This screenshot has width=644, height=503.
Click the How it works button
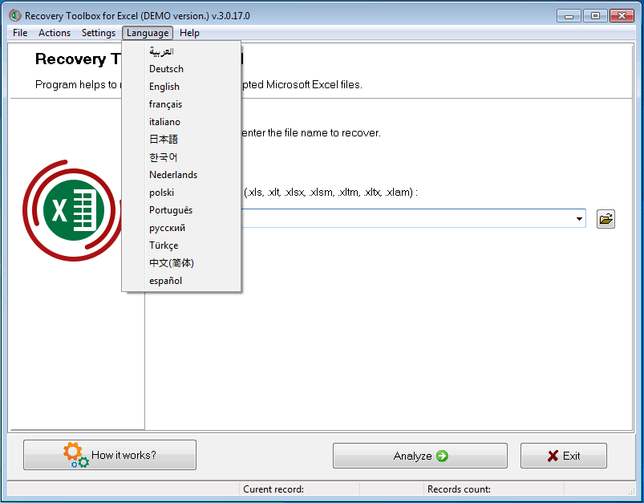point(109,455)
